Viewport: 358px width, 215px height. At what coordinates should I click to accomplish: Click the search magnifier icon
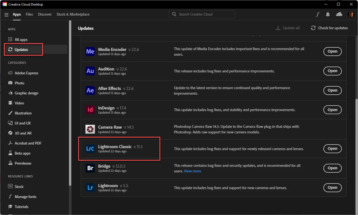click(174, 14)
